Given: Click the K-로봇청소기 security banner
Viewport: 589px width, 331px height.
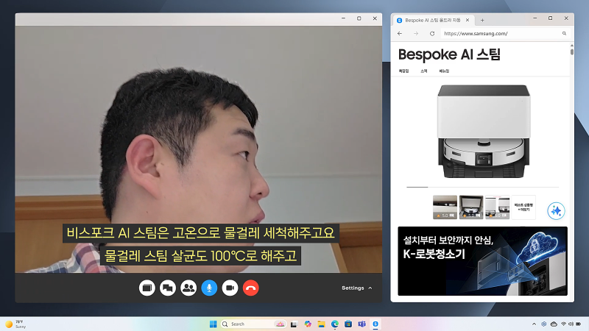Looking at the screenshot, I should [483, 261].
